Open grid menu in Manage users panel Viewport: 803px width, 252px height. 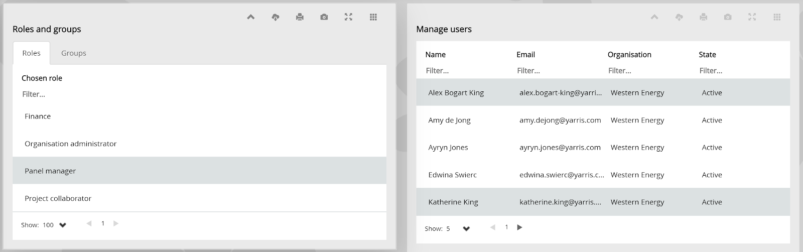pyautogui.click(x=777, y=17)
